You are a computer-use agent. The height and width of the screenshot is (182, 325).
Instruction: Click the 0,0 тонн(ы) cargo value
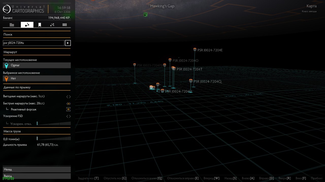(x=11, y=139)
